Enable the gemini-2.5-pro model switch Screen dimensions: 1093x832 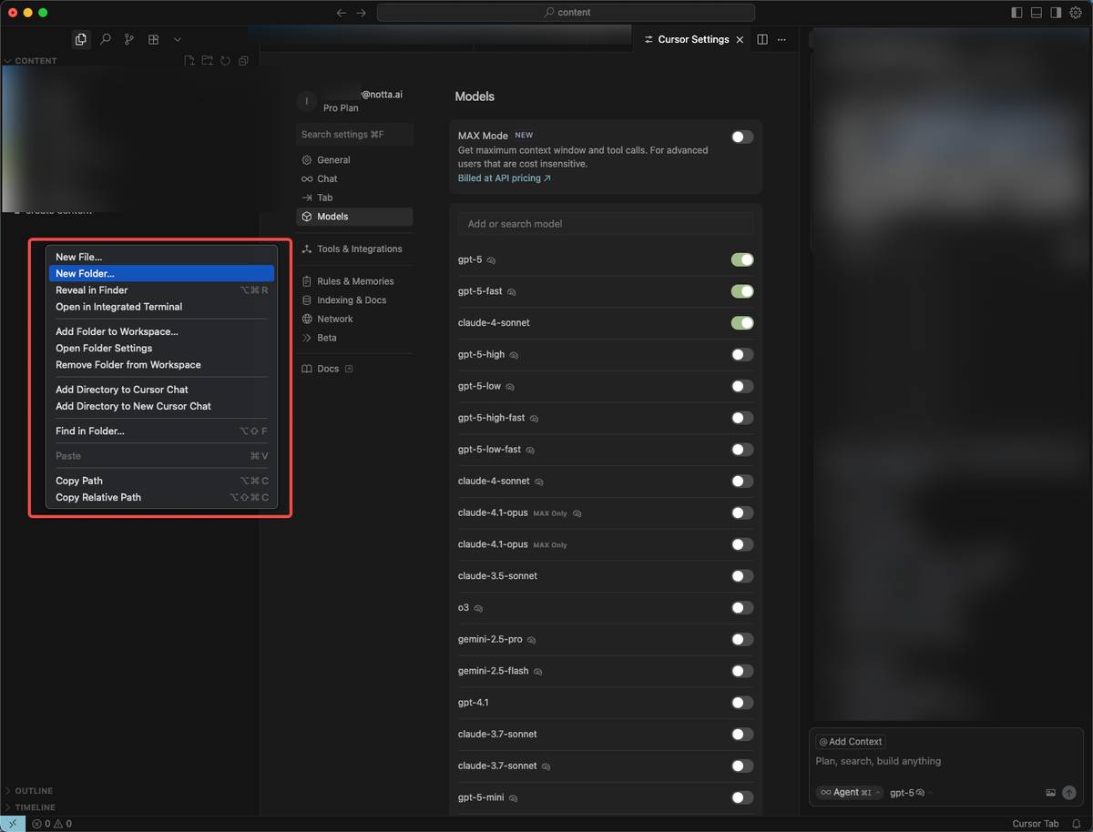(742, 639)
